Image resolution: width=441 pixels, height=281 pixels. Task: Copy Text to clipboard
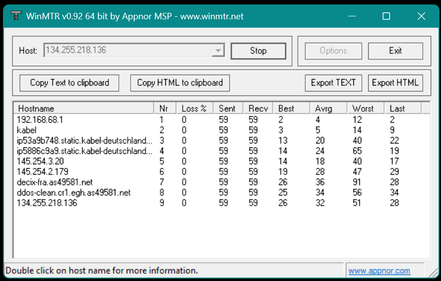(69, 83)
